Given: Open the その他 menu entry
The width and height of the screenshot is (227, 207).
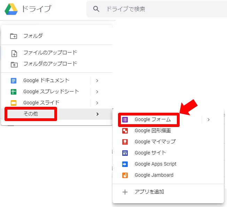Looking at the screenshot, I should (31, 114).
